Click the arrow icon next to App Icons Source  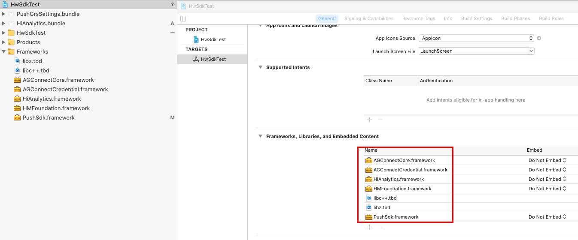[x=539, y=38]
